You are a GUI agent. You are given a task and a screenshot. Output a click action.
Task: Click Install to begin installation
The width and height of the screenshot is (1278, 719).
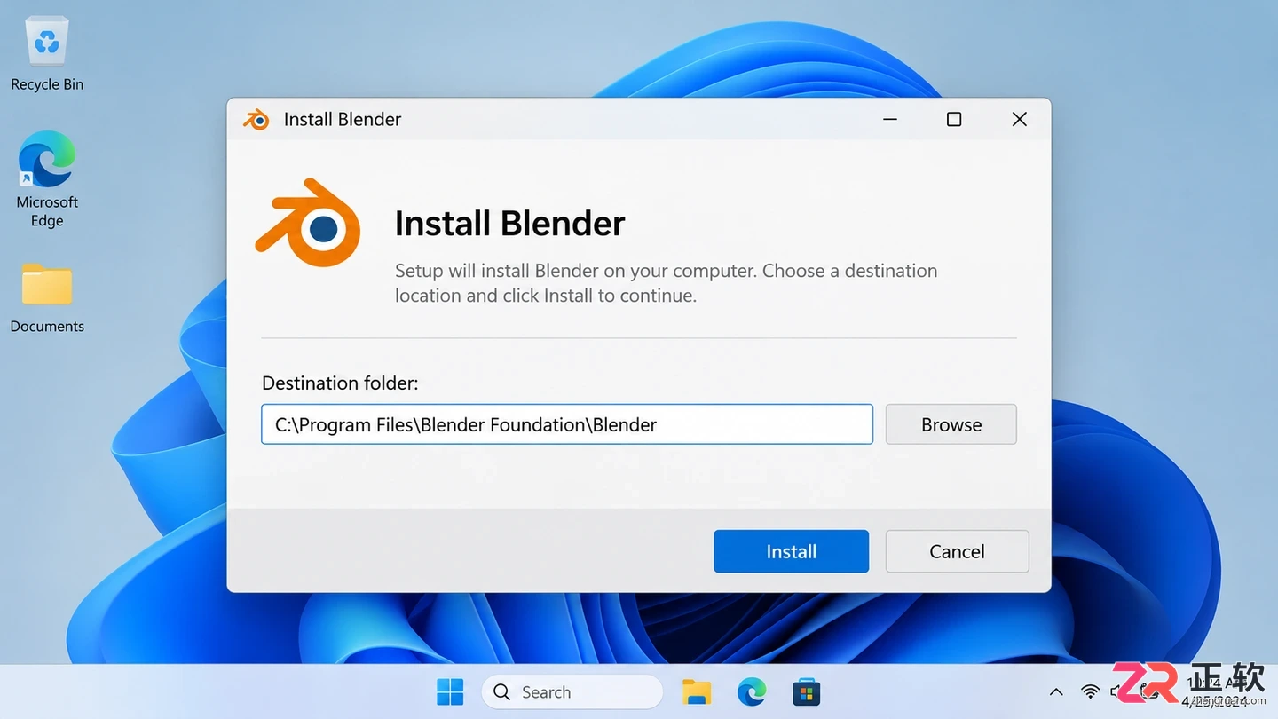pos(791,551)
